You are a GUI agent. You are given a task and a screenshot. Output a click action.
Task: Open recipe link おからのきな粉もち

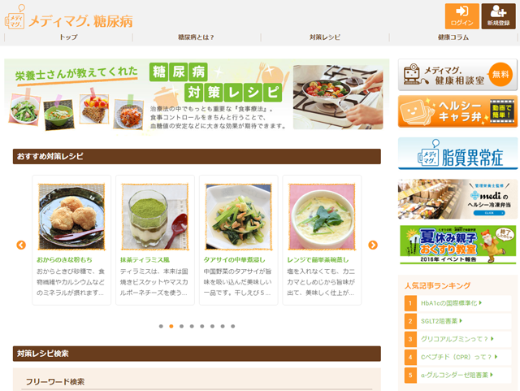pyautogui.click(x=64, y=260)
